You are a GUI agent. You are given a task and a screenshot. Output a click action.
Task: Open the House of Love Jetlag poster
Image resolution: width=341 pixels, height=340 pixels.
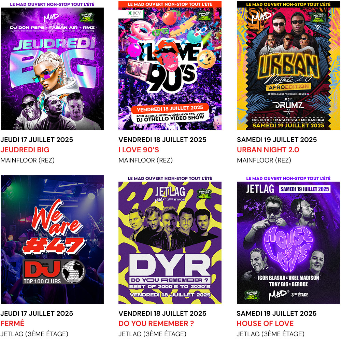point(288,240)
